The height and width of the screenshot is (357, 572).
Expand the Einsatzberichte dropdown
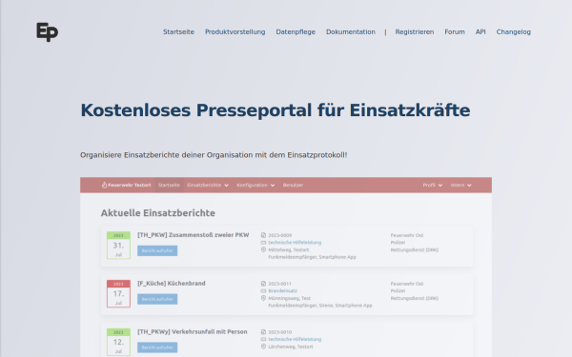coord(208,185)
